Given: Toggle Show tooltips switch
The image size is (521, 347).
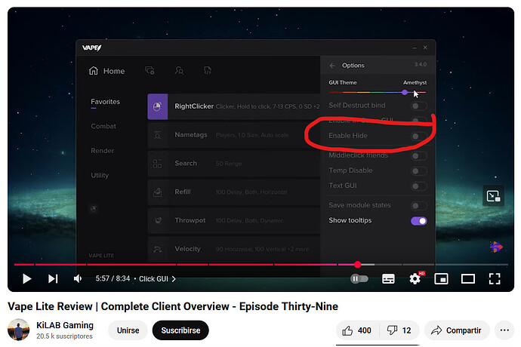Looking at the screenshot, I should (x=418, y=221).
